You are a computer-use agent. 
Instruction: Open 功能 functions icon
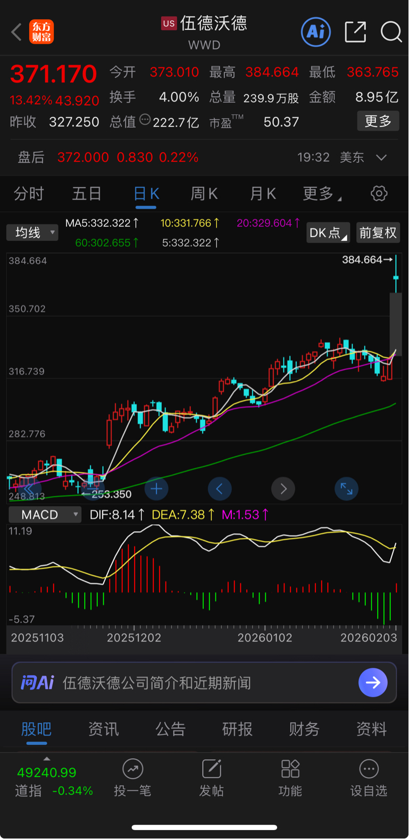pos(290,769)
